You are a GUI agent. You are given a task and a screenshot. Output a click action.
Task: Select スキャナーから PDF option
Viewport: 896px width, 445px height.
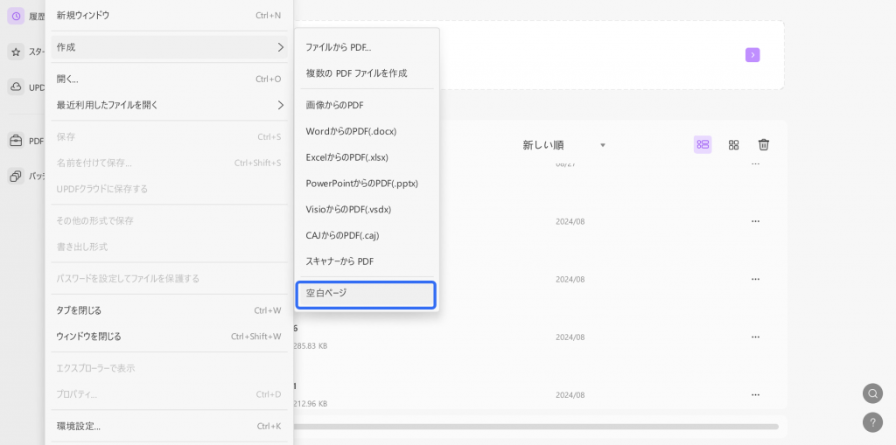pos(367,261)
